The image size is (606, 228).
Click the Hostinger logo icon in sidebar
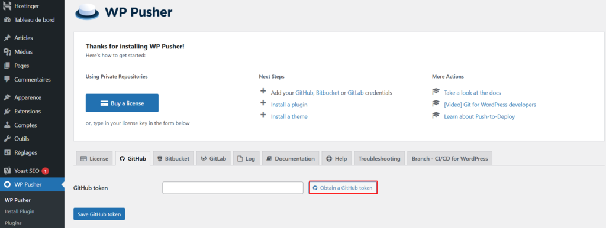click(7, 6)
